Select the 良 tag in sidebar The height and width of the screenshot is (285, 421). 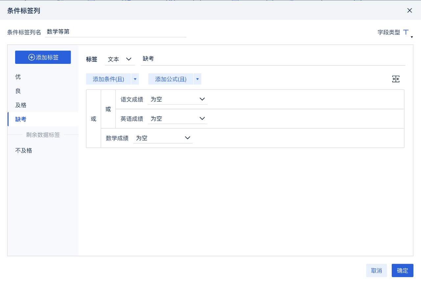[x=18, y=91]
